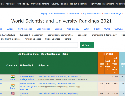
Task: Select the Europe region filter
Action: pos(10,29)
